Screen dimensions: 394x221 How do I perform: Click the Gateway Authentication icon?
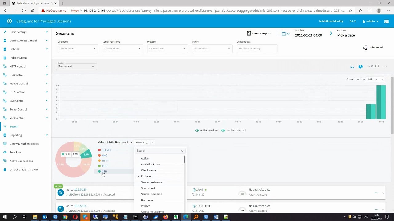(5, 144)
